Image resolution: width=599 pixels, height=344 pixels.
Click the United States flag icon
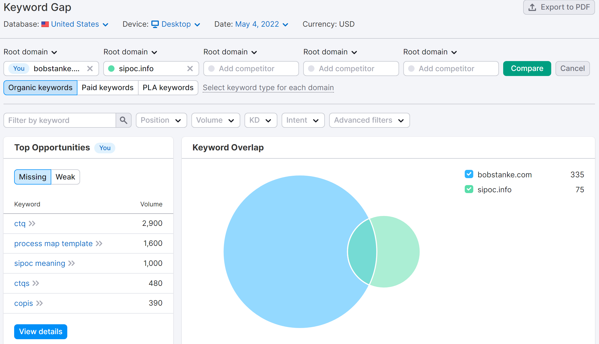[x=45, y=24]
